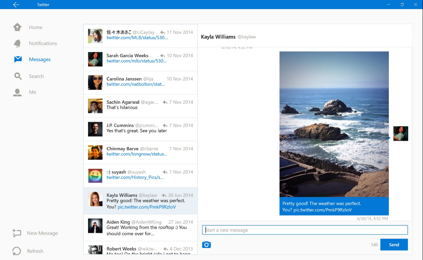
Task: Click the sender avatar beside the photo
Action: pyautogui.click(x=400, y=134)
